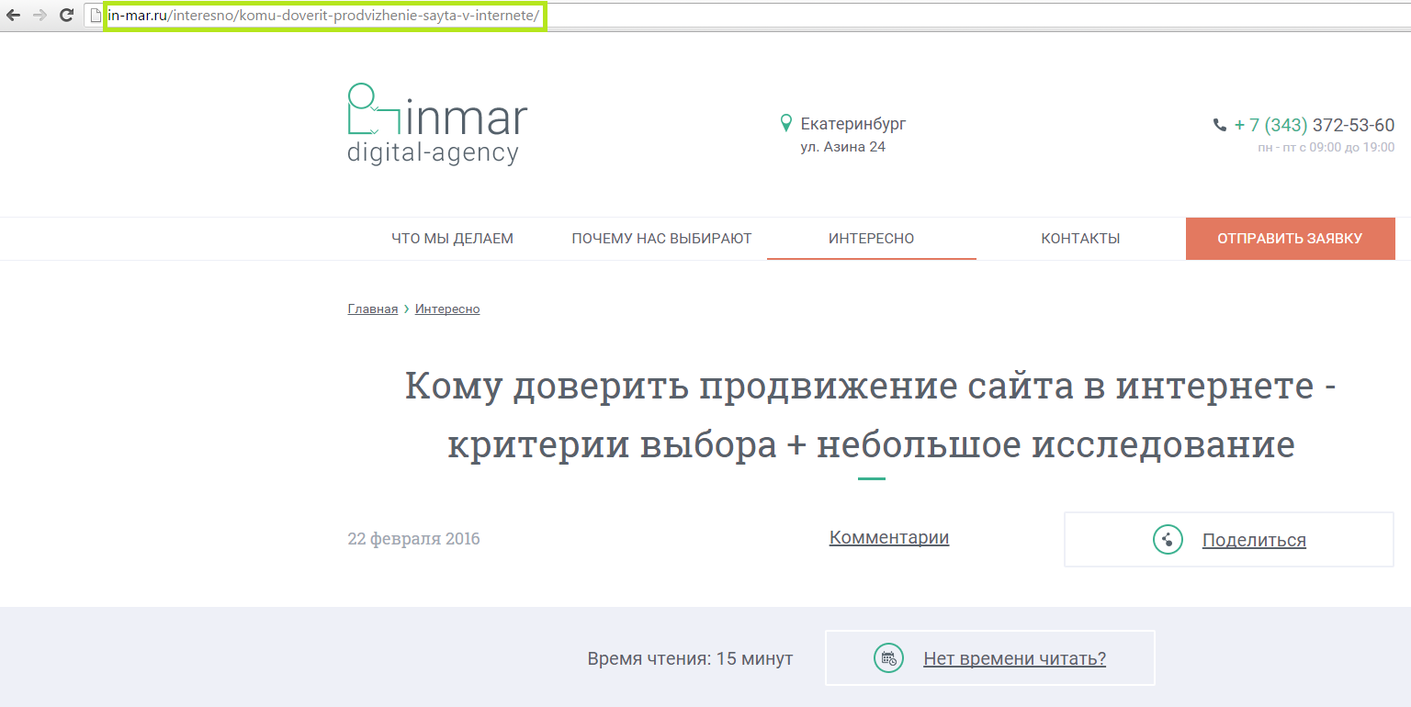Follow the Интересно breadcrumb link
Image resolution: width=1411 pixels, height=707 pixels.
[447, 309]
